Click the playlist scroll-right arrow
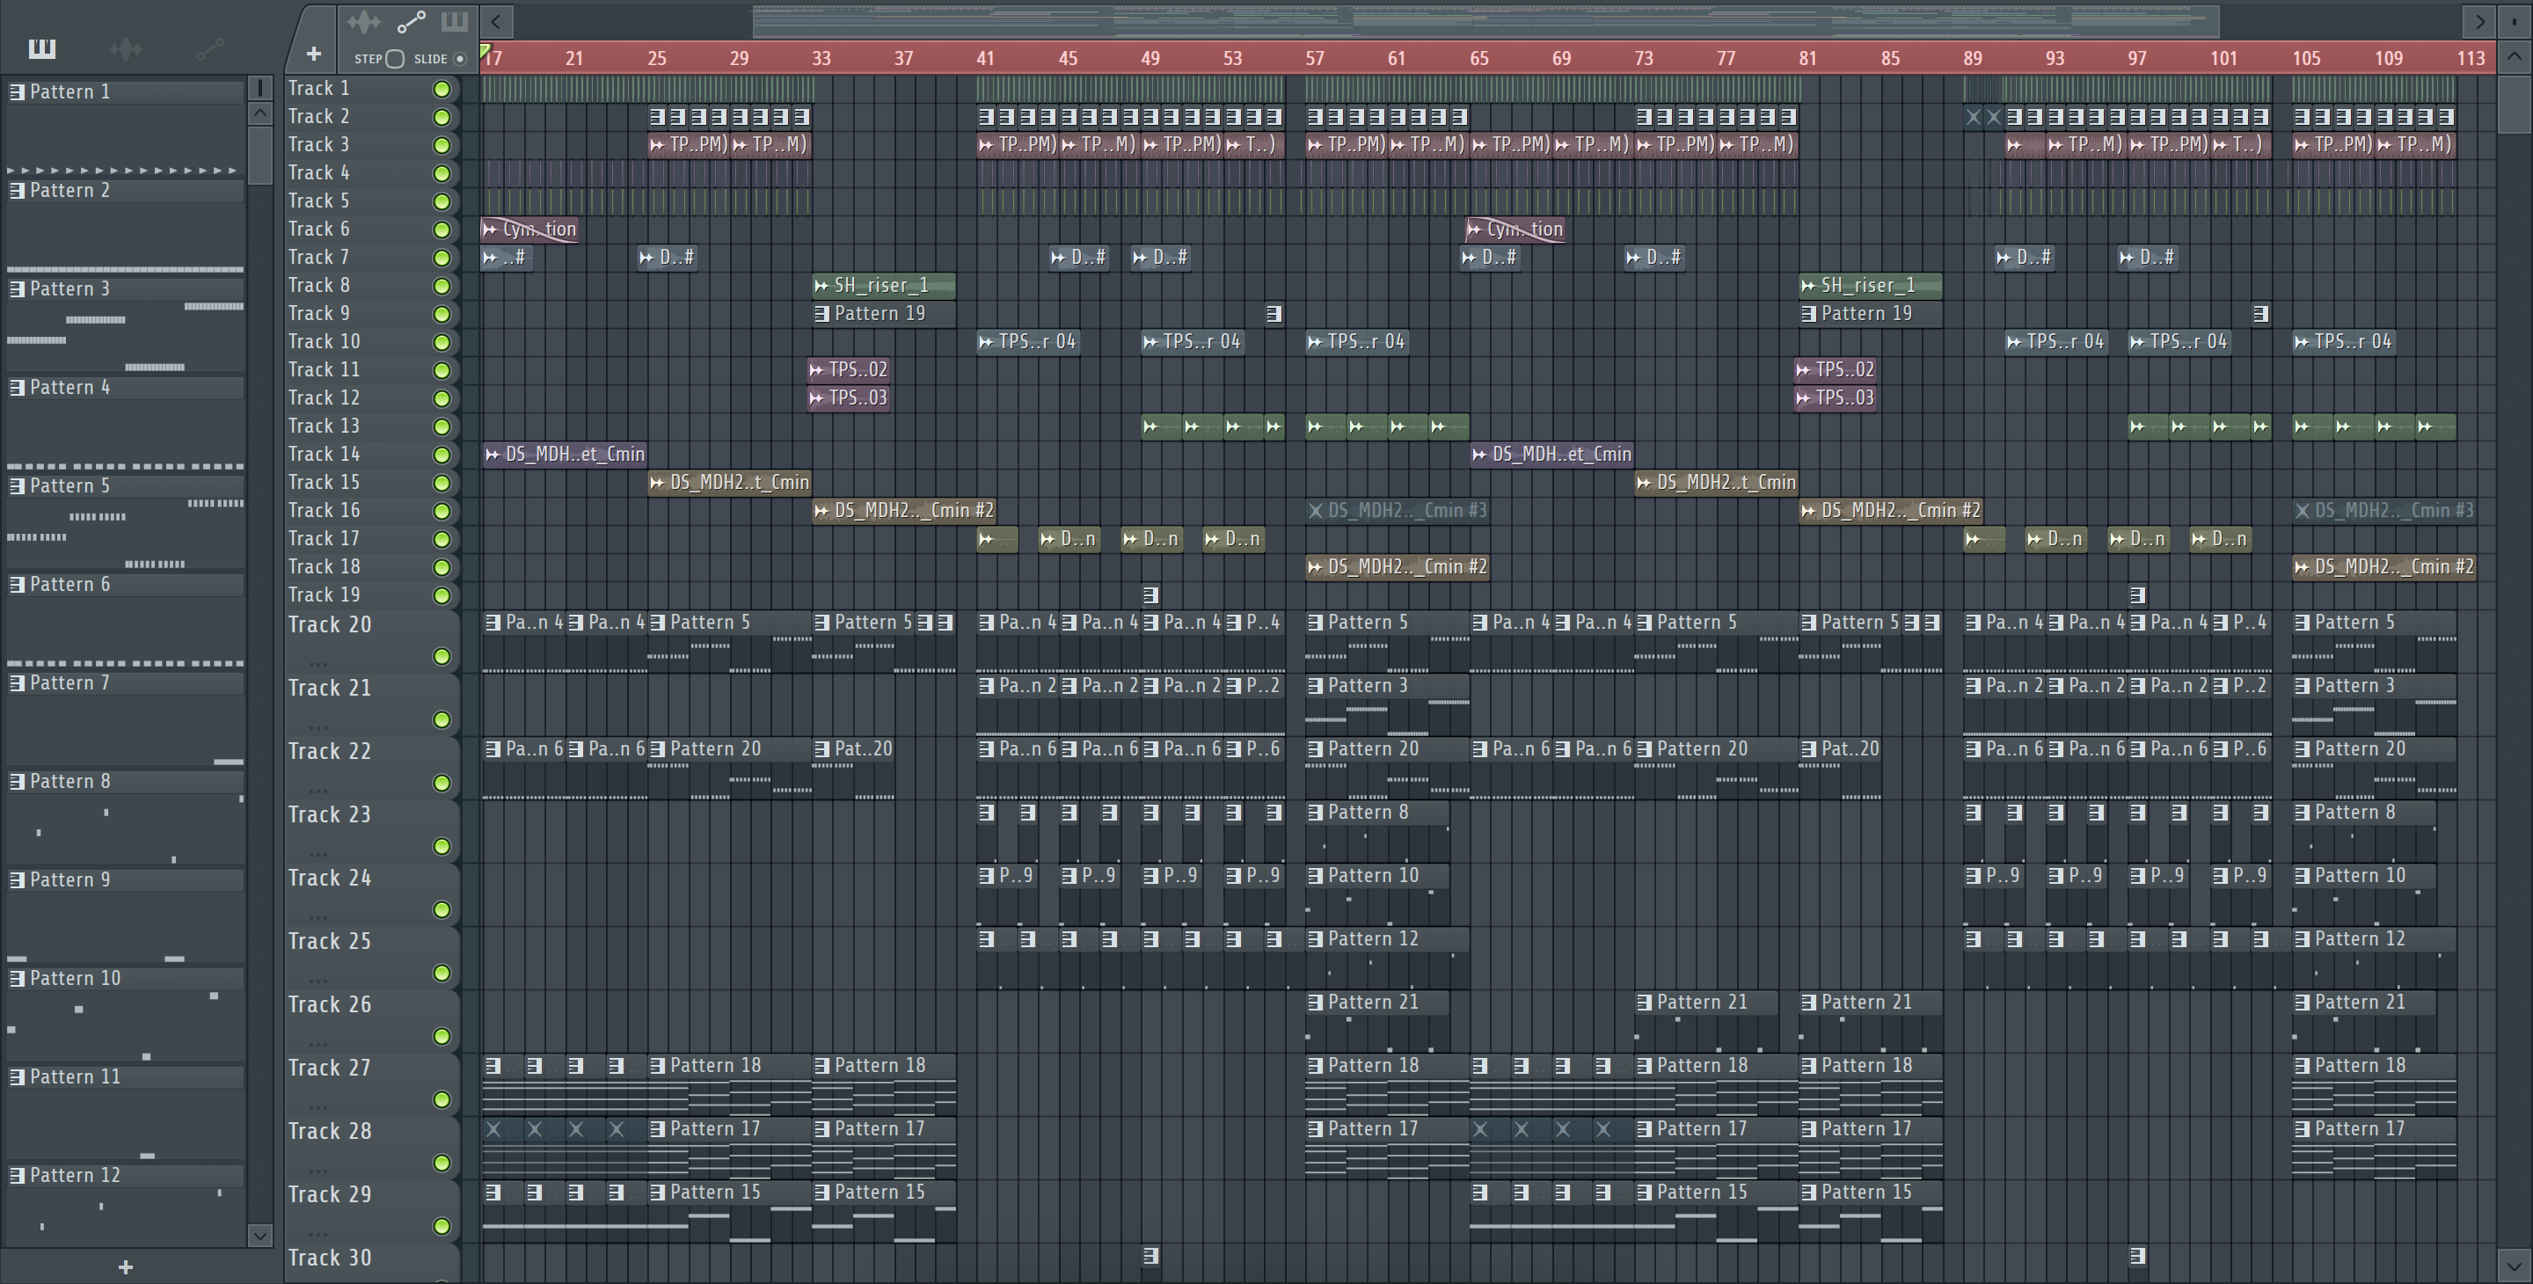 point(2479,20)
